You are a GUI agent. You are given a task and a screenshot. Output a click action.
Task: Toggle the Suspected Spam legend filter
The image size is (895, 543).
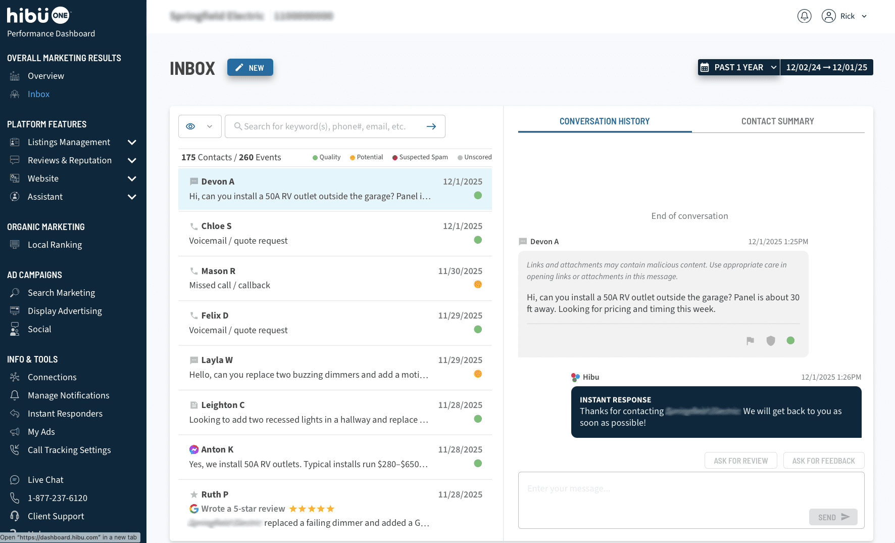420,157
